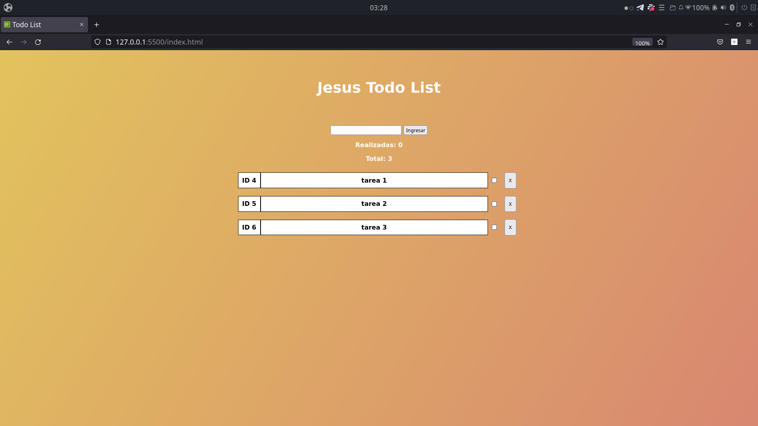This screenshot has width=758, height=426.
Task: Click the 03:28 clock
Action: tap(379, 8)
